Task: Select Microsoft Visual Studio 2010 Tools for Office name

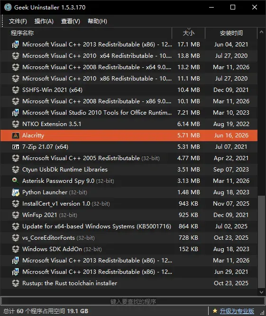Action: tap(97, 113)
